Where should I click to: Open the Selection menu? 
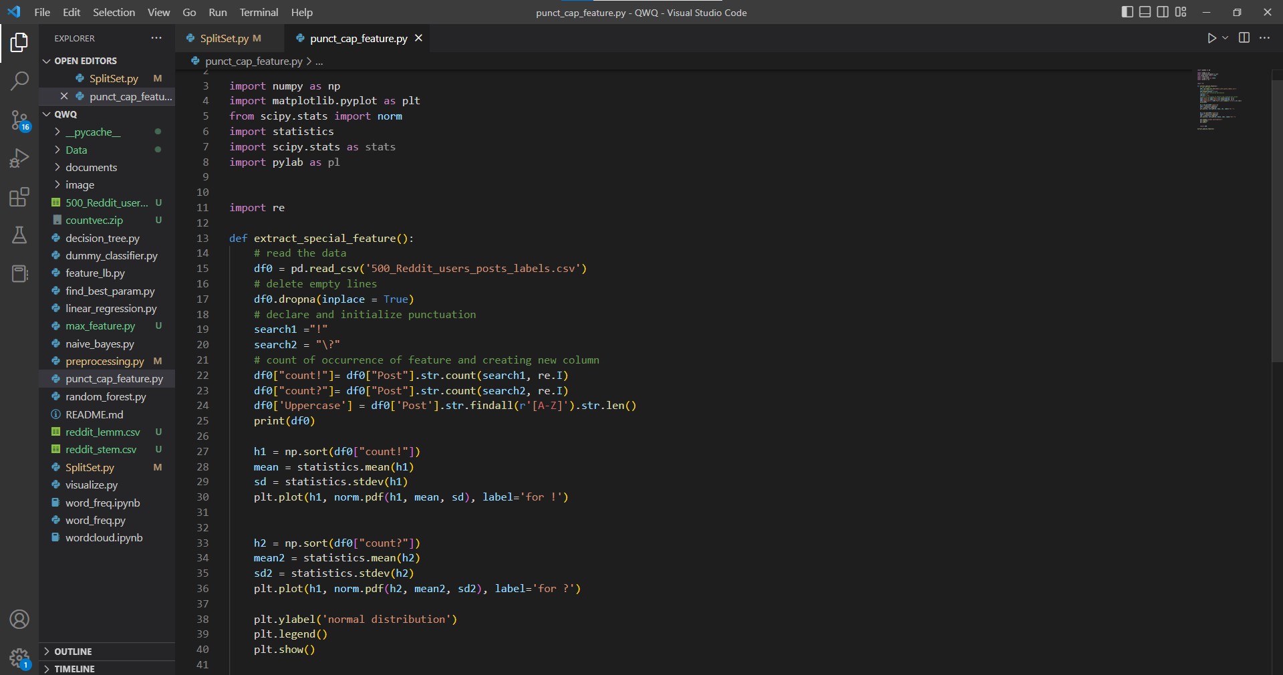[114, 12]
